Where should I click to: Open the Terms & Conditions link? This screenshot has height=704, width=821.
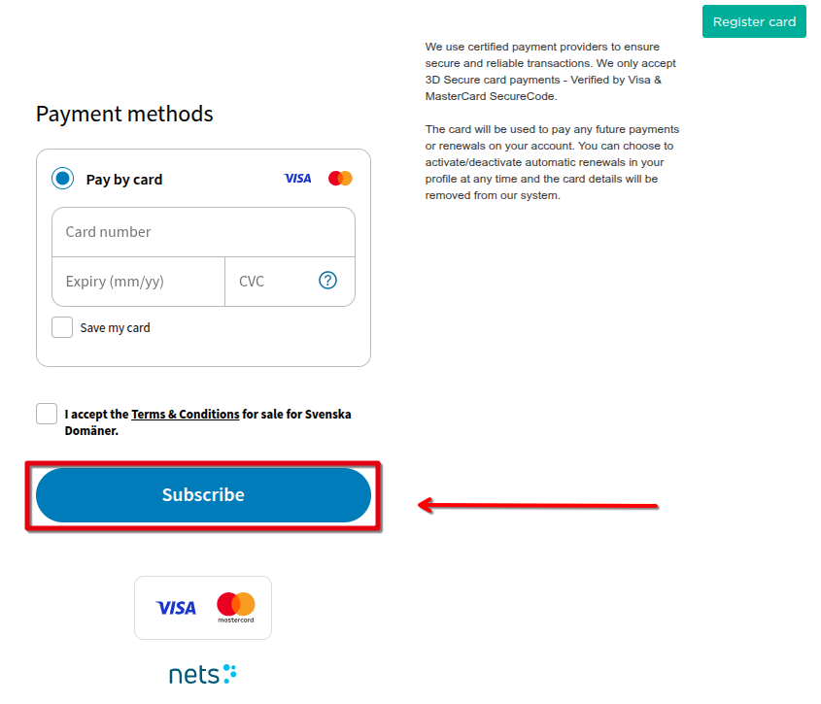click(185, 414)
